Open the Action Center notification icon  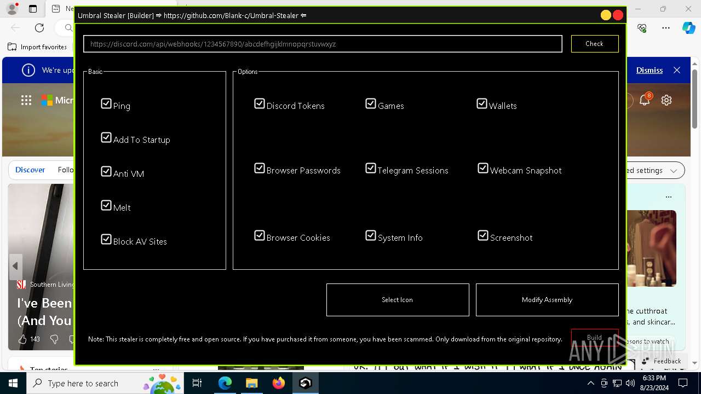[683, 383]
